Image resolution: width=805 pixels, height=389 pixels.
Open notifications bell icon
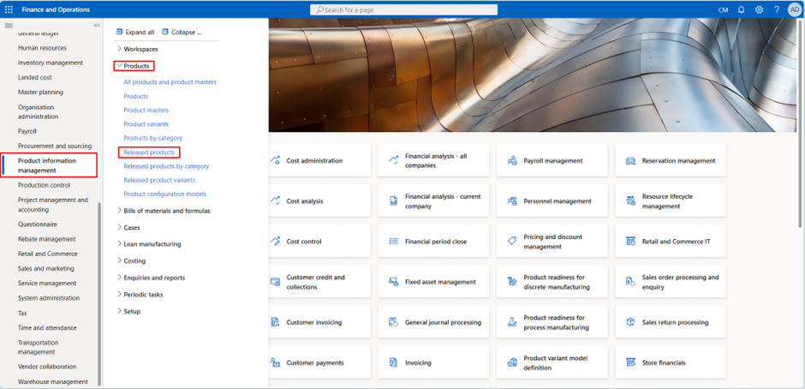point(742,9)
